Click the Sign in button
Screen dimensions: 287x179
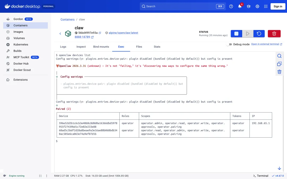point(278,6)
